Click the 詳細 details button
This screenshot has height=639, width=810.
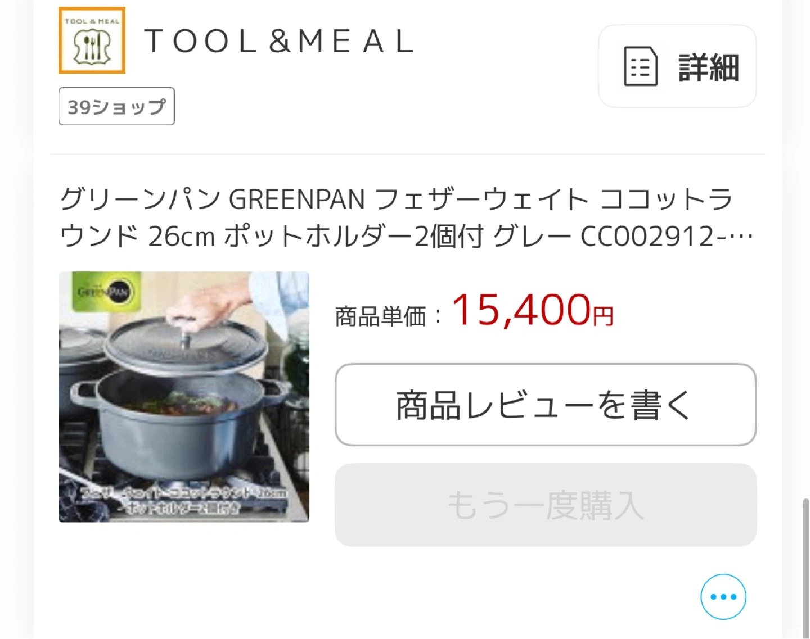point(677,66)
